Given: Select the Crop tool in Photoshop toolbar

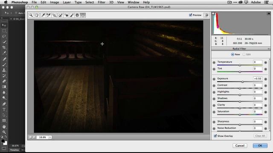Looking at the screenshot, I should tap(4, 47).
